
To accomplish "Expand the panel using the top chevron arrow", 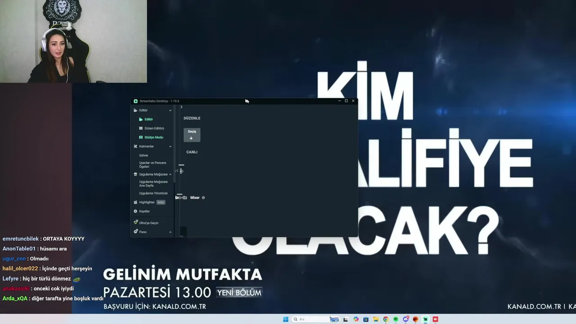I will 181,107.
